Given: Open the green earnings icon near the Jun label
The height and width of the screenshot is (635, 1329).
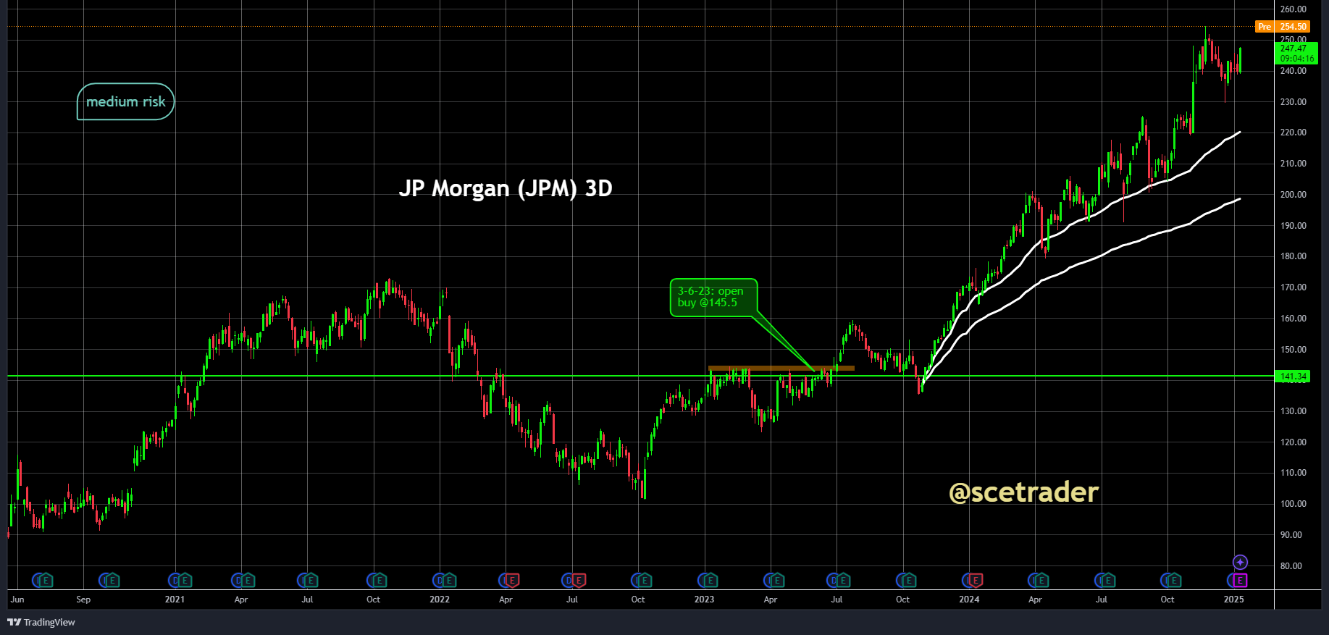Looking at the screenshot, I should click(46, 580).
